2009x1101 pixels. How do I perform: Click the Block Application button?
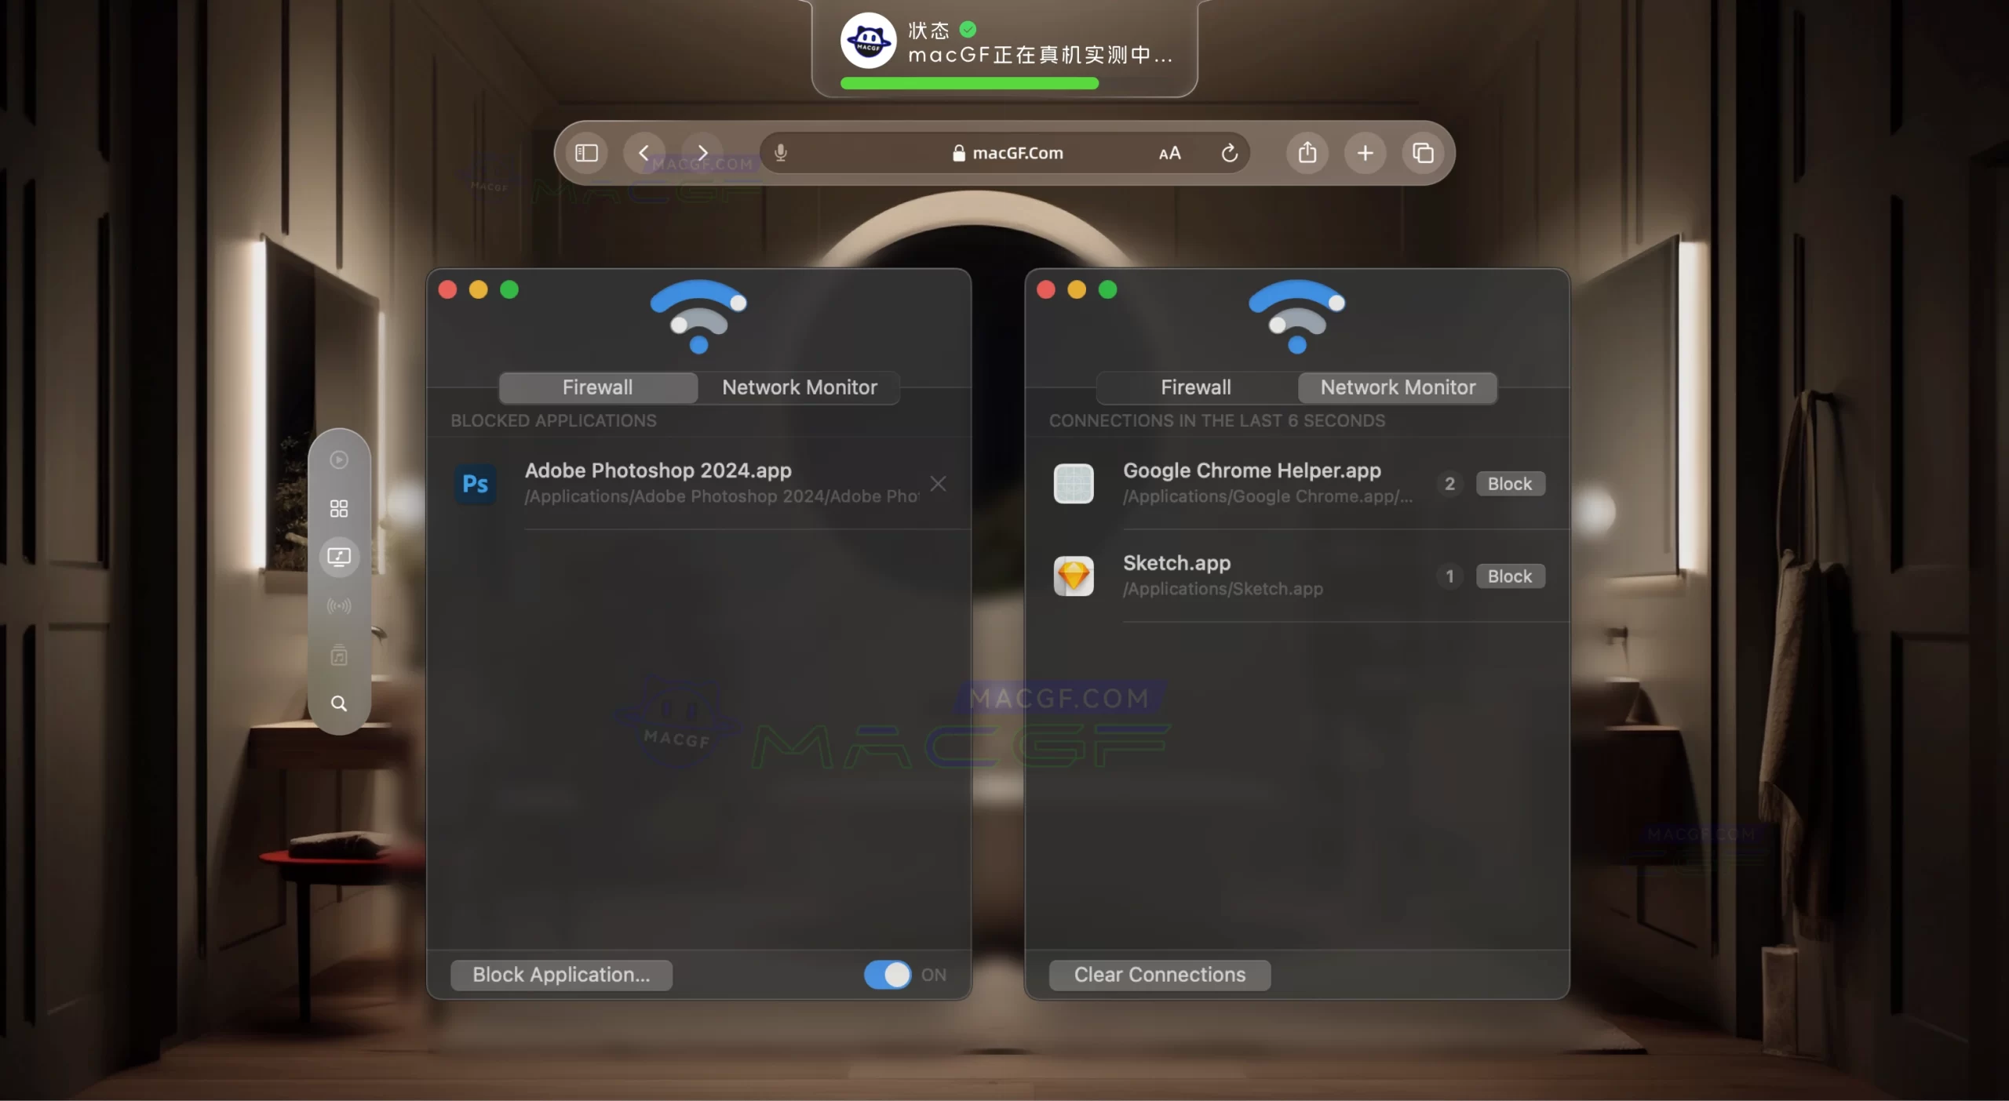point(560,975)
